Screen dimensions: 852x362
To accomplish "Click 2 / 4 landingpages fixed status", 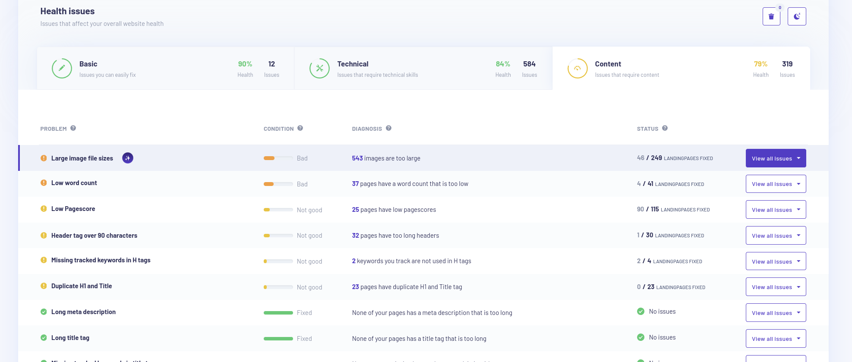I will [669, 261].
